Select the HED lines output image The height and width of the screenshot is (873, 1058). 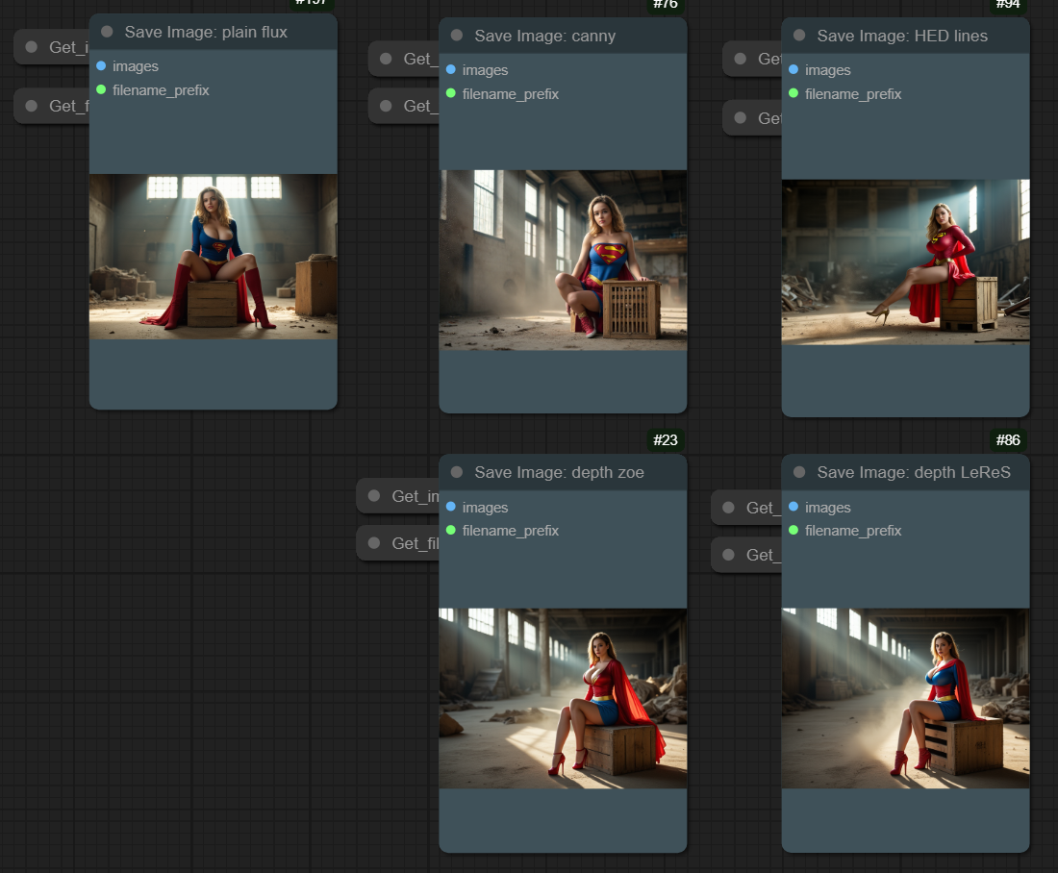pos(905,262)
